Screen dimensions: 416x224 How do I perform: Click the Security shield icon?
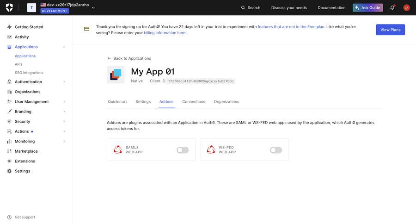click(9, 121)
